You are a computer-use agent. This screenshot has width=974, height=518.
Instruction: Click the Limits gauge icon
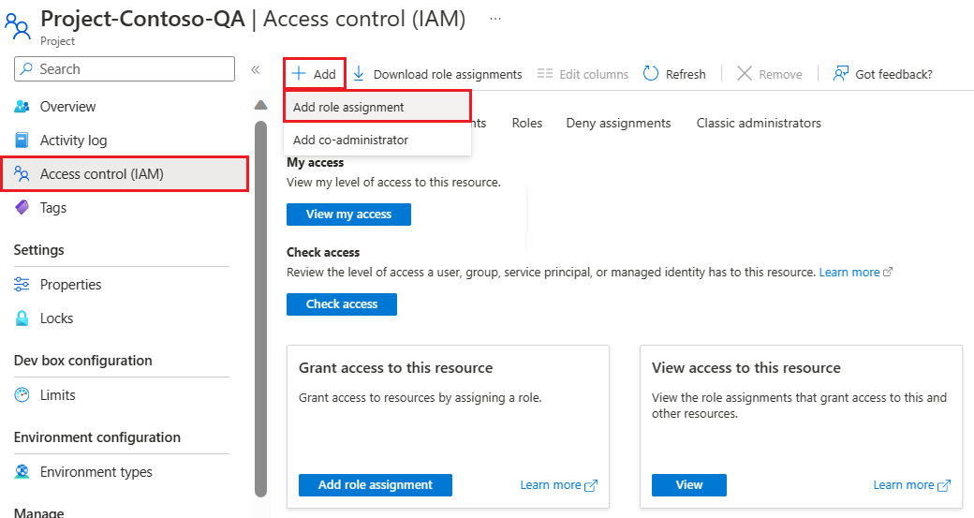click(22, 395)
